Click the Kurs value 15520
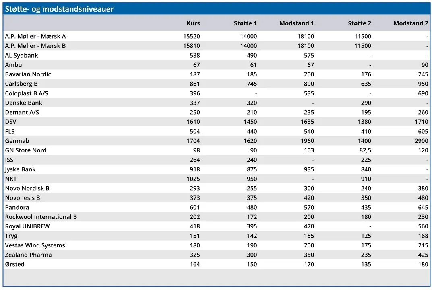The width and height of the screenshot is (432, 290). 192,36
